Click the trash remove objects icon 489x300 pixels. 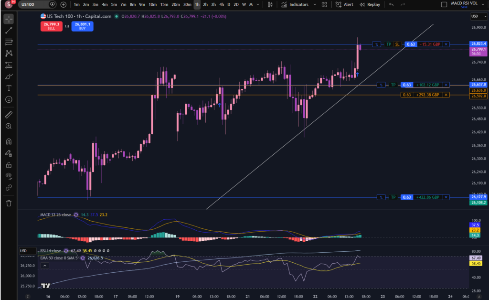(x=9, y=204)
